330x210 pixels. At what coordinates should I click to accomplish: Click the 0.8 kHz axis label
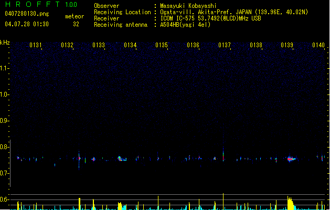pyautogui.click(x=4, y=147)
